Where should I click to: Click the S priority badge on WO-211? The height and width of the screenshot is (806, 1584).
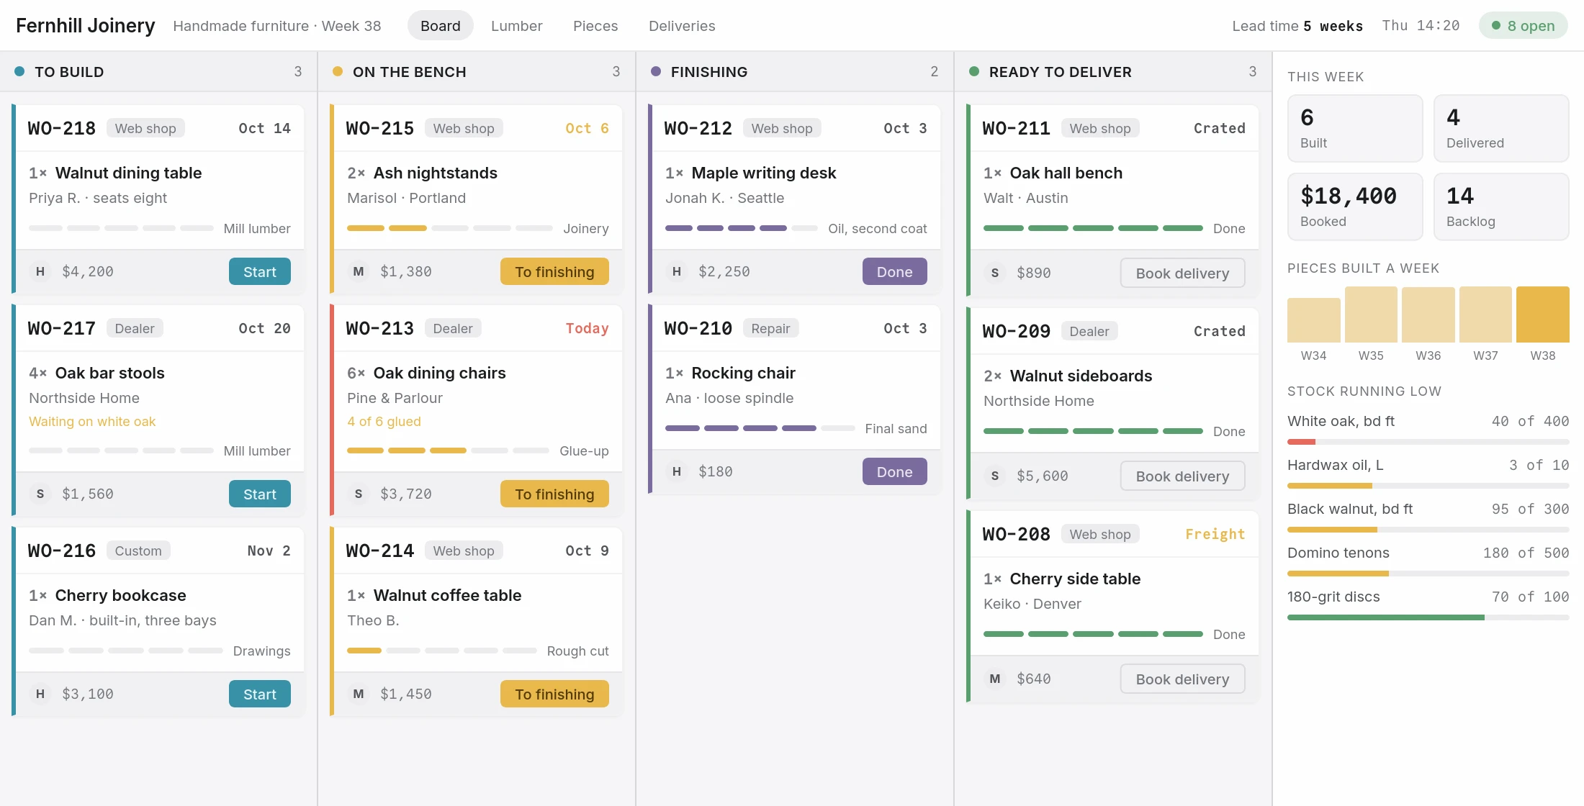pos(995,273)
